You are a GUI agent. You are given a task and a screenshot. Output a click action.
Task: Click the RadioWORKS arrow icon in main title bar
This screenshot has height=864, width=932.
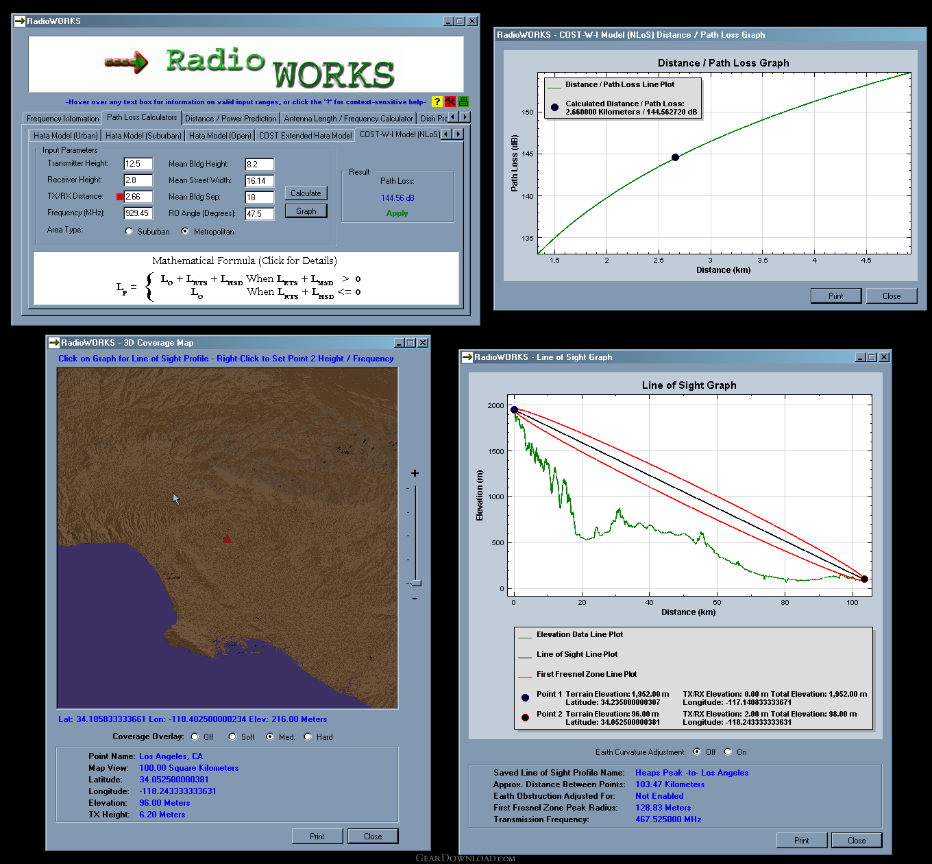pos(20,21)
